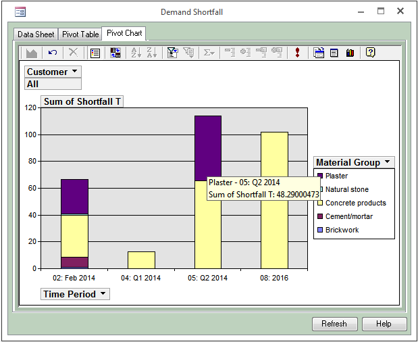Switch to the Data Sheet tab
The image size is (418, 342).
click(36, 34)
